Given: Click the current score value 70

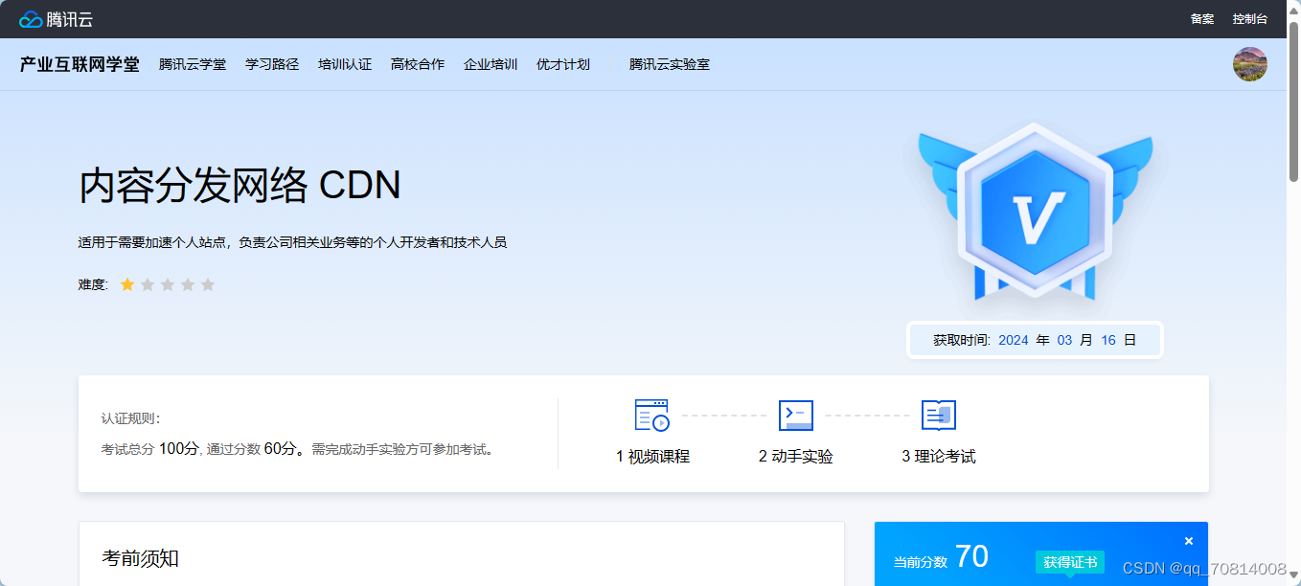Looking at the screenshot, I should [x=971, y=556].
